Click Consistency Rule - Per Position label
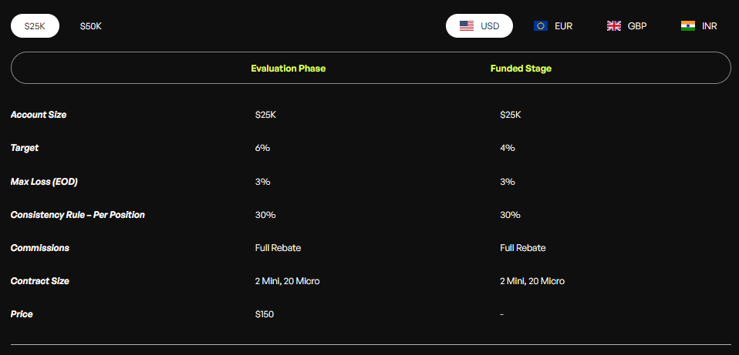The height and width of the screenshot is (355, 739). click(78, 215)
